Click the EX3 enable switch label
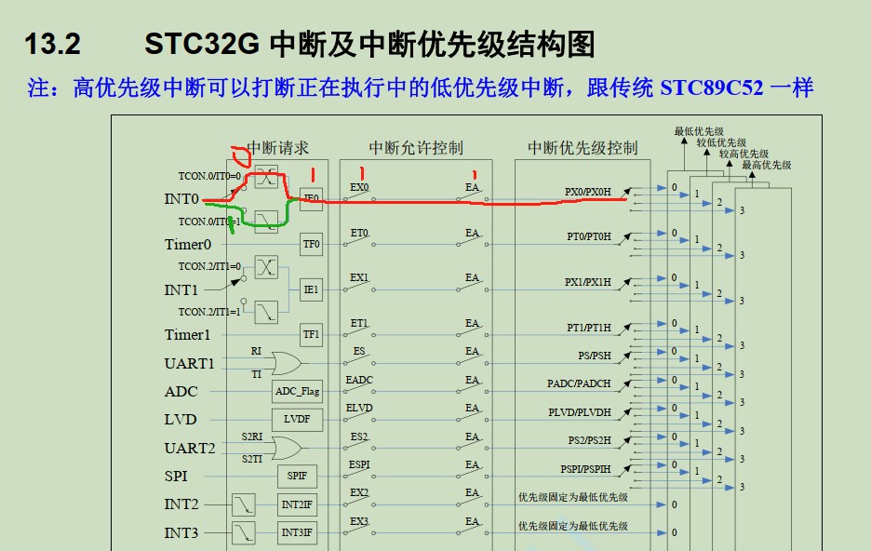Image resolution: width=871 pixels, height=551 pixels. pos(359,521)
